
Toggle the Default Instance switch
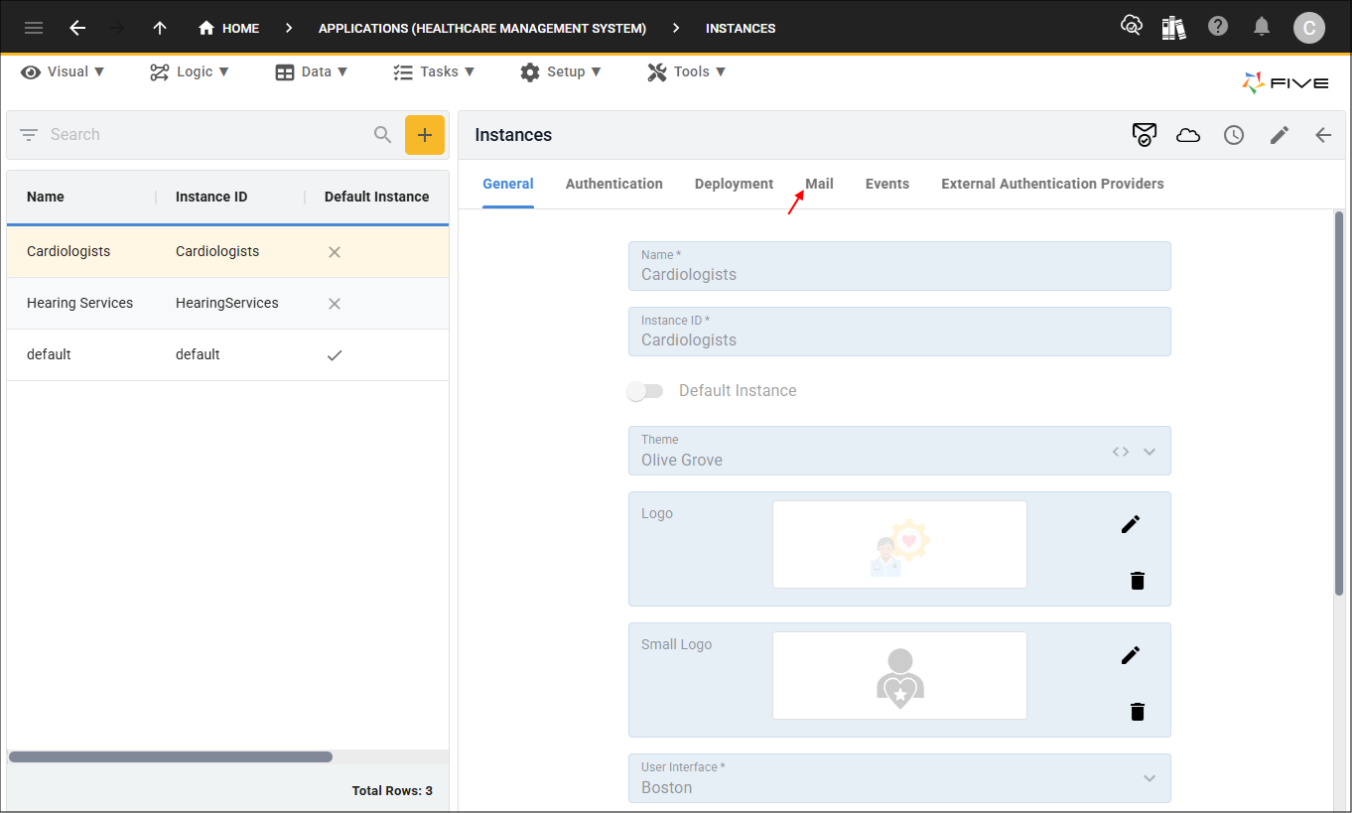click(645, 391)
